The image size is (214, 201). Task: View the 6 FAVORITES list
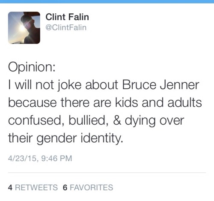tap(88, 187)
